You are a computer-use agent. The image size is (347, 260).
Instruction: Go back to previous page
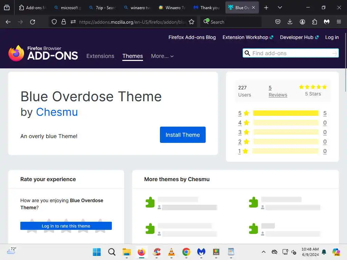pos(8,22)
